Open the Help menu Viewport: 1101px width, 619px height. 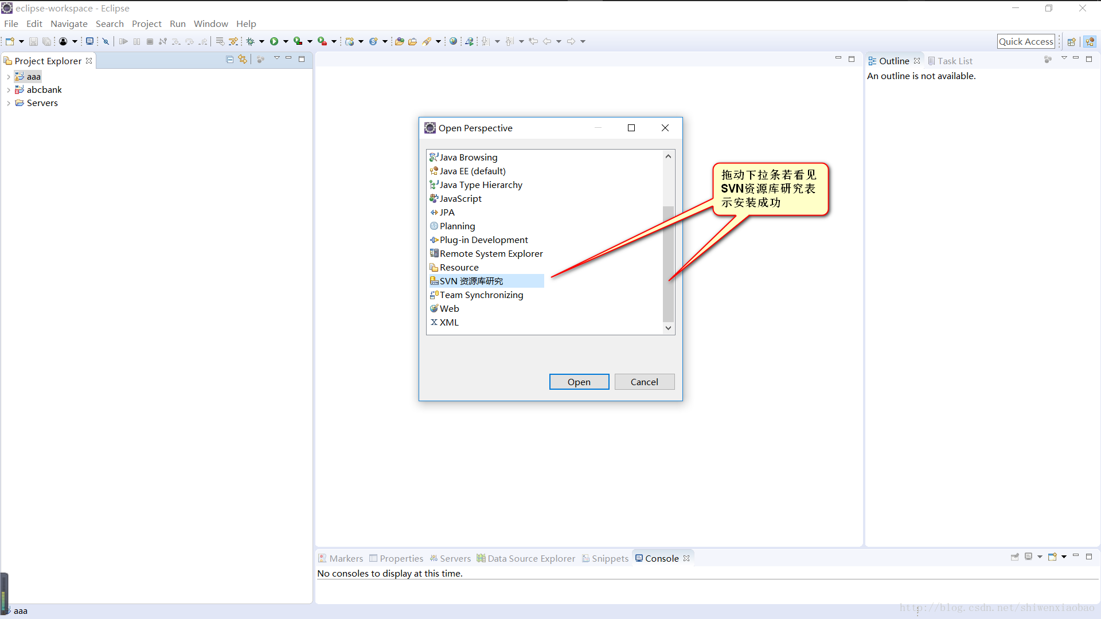[246, 23]
